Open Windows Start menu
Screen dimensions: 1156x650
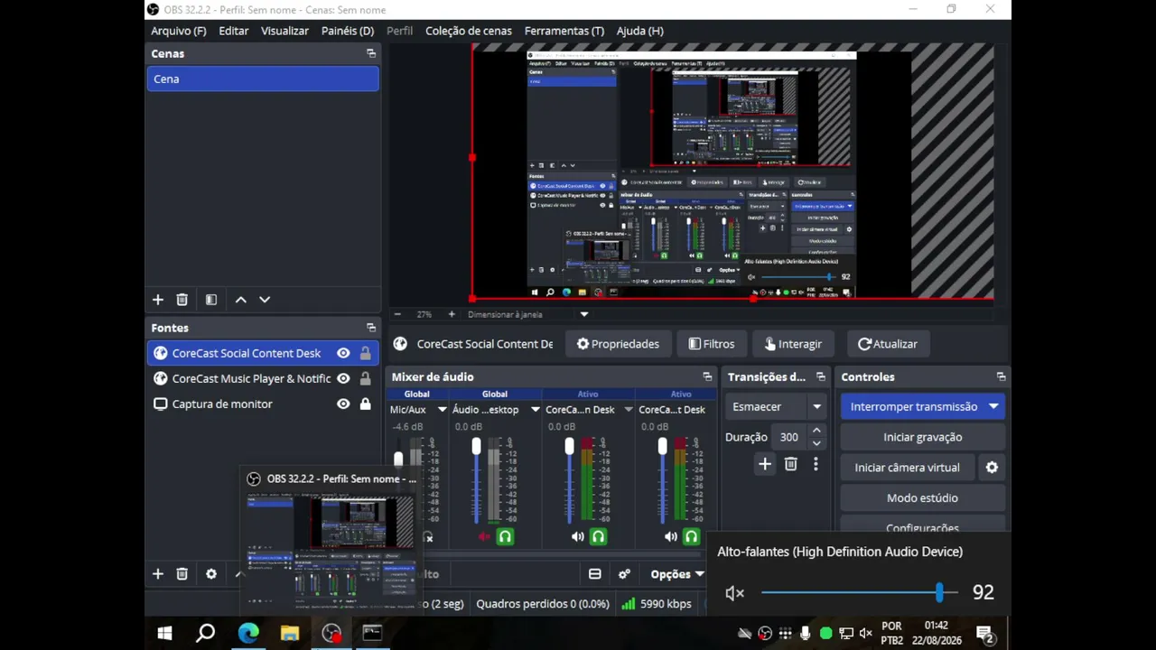coord(164,634)
